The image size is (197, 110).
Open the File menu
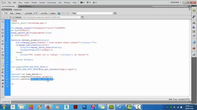[x=9, y=2]
